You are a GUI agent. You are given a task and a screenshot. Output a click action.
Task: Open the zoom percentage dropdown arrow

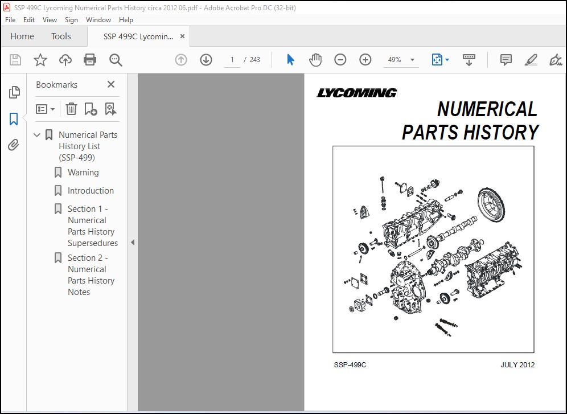tap(412, 60)
